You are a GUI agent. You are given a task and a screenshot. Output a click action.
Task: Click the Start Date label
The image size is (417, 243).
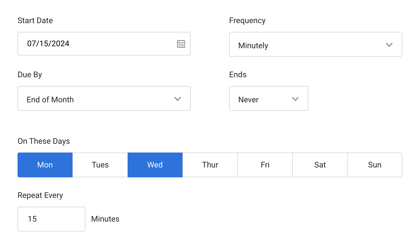[35, 21]
